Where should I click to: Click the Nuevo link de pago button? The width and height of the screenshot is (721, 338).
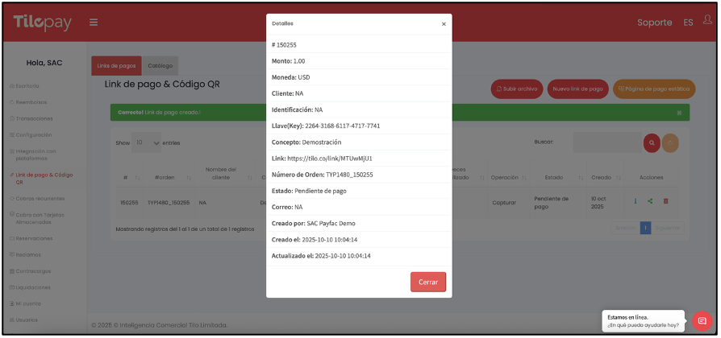click(x=577, y=89)
